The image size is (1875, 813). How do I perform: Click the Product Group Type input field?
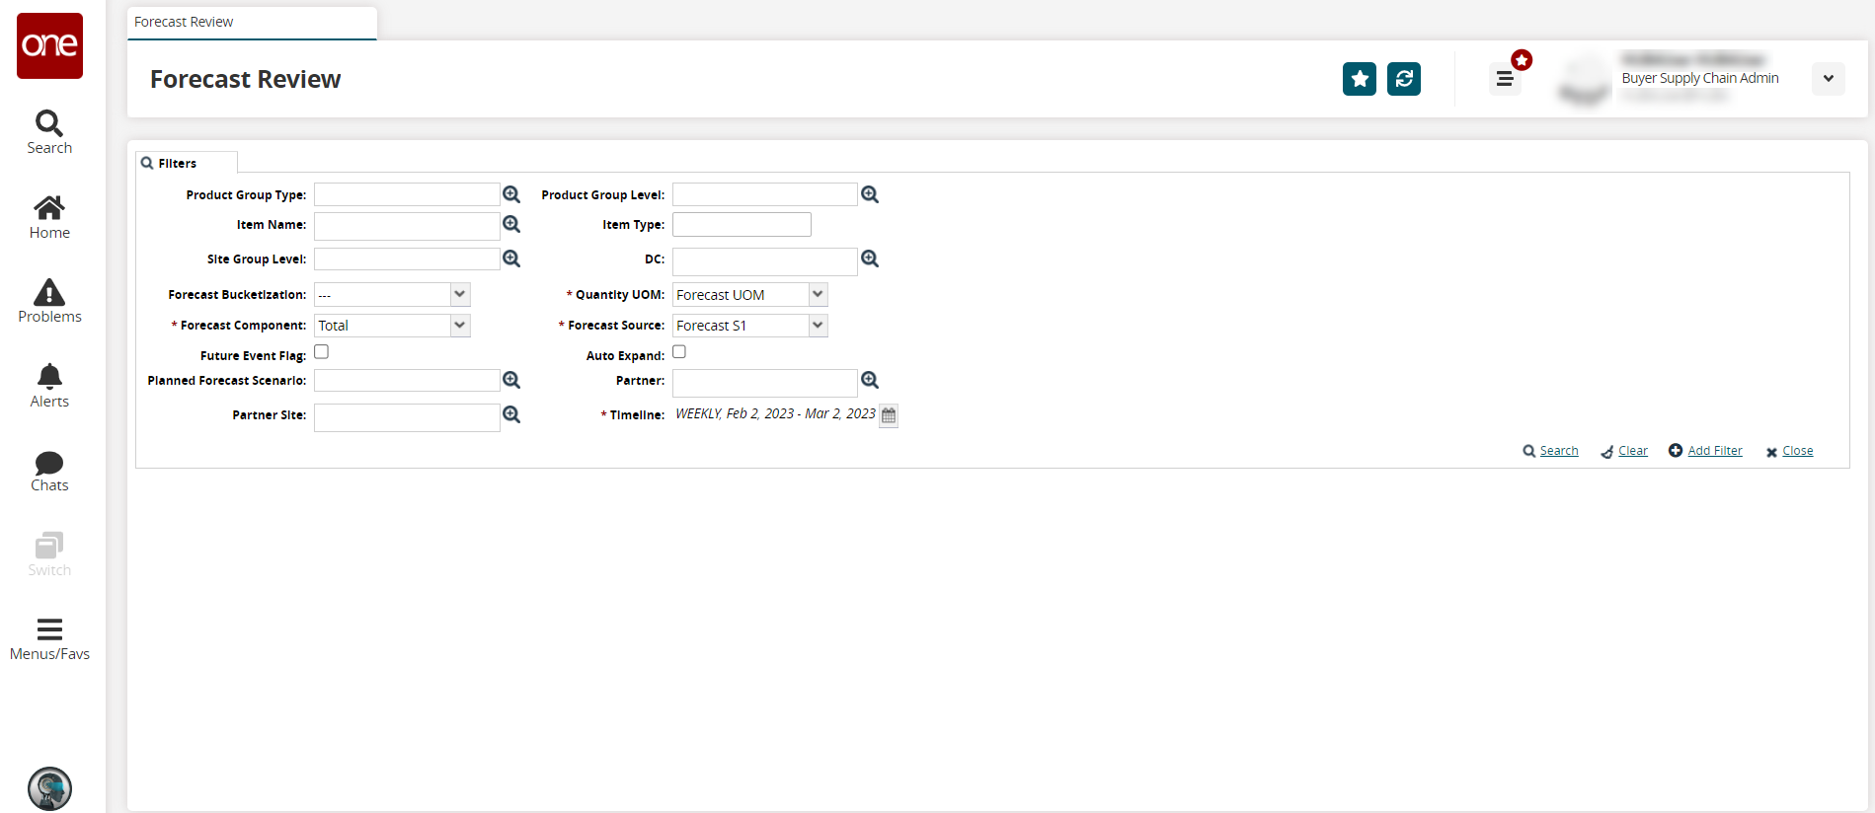(x=407, y=194)
